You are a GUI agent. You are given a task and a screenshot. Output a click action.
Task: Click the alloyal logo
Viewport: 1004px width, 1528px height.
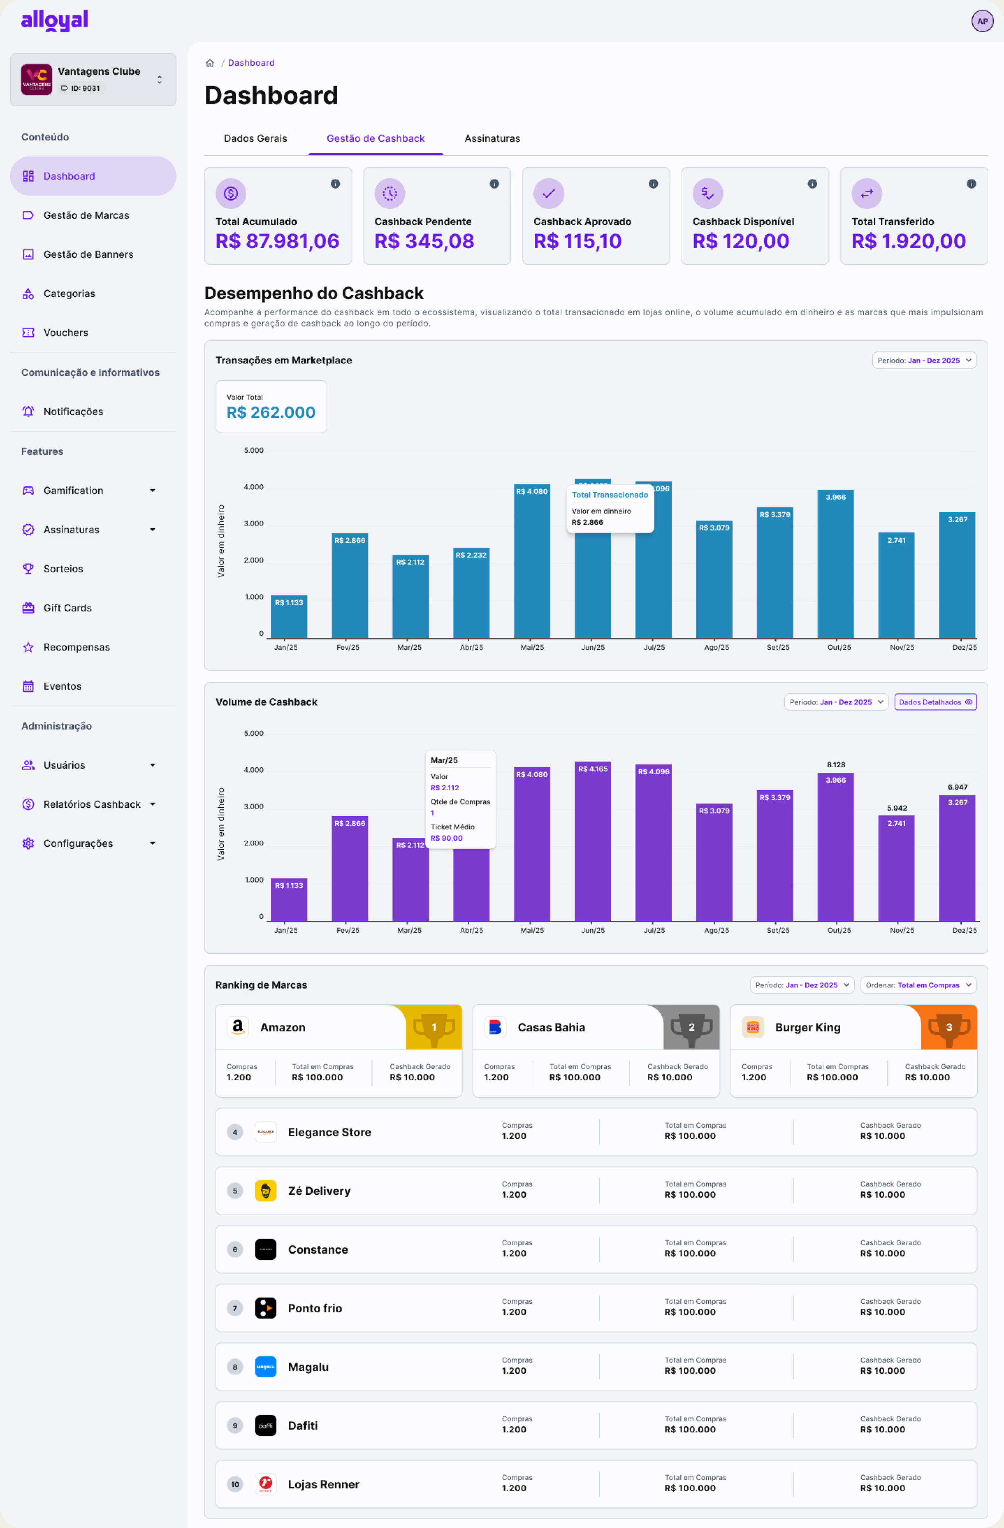[55, 20]
